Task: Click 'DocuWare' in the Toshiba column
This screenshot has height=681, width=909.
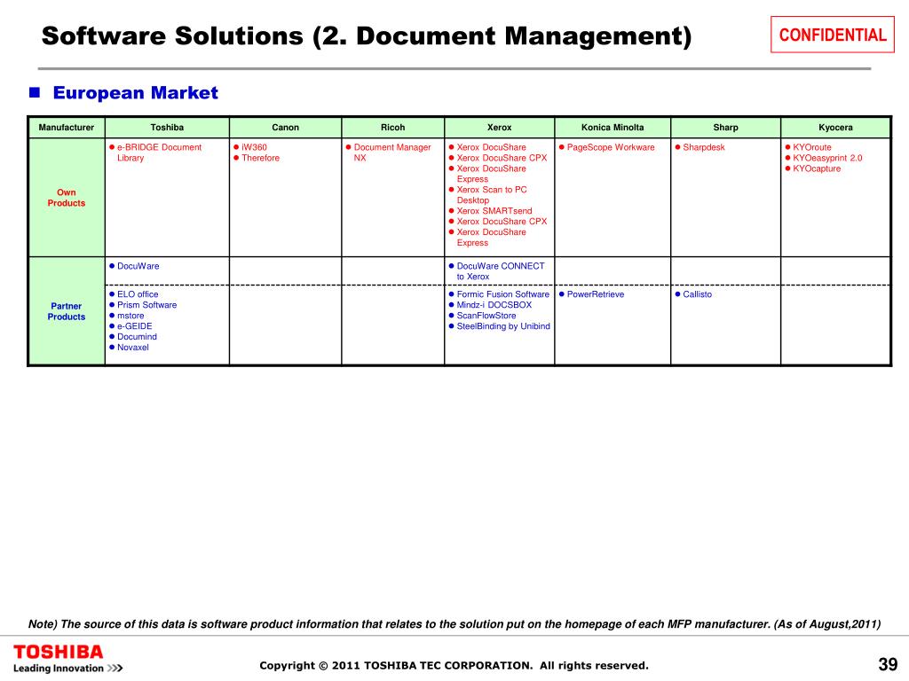Action: pyautogui.click(x=138, y=266)
